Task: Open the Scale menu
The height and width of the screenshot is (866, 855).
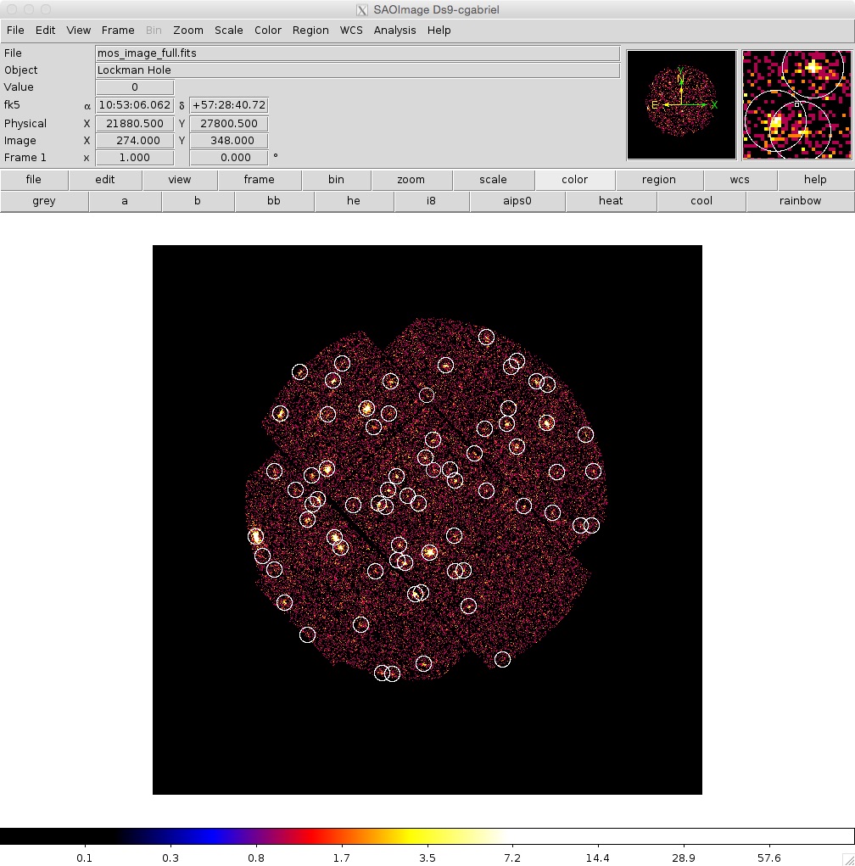Action: pos(229,31)
